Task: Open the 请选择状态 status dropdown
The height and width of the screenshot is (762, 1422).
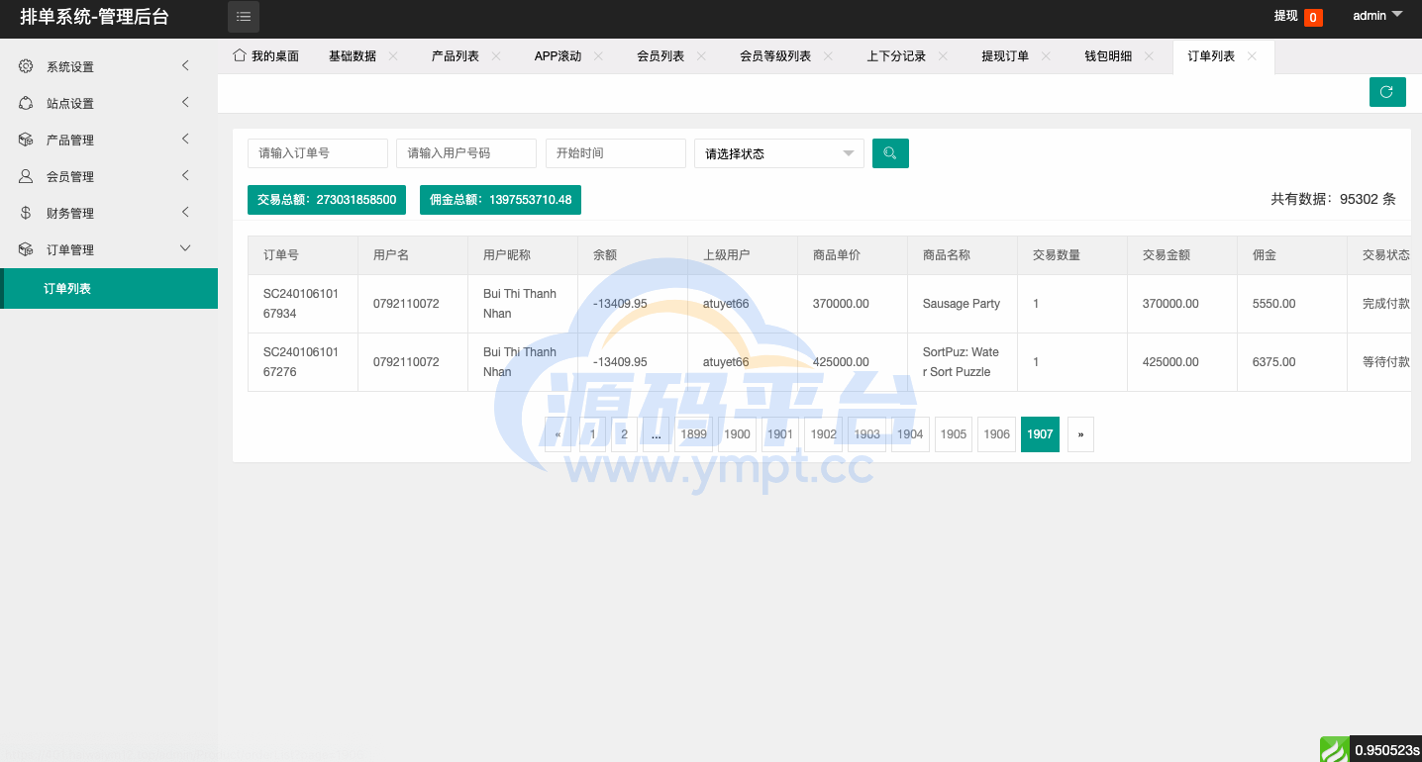Action: click(779, 153)
